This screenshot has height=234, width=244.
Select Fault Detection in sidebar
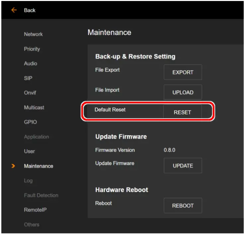point(41,195)
